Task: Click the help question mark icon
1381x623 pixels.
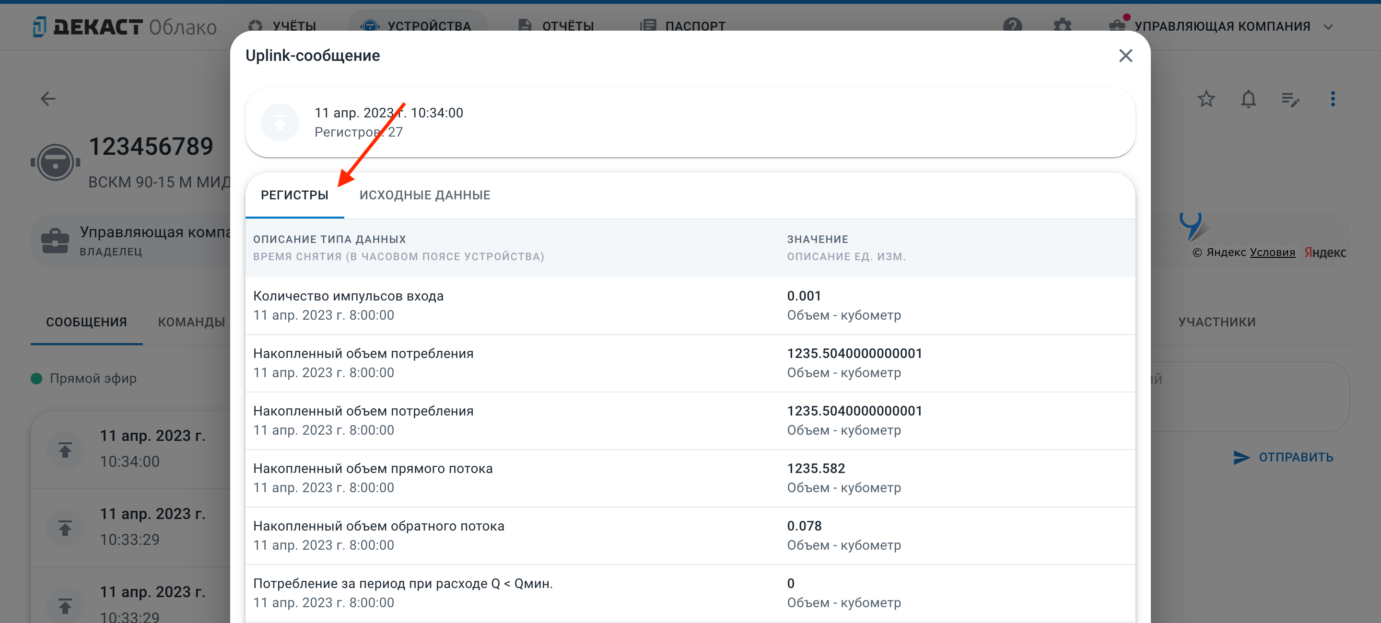Action: pos(1013,26)
